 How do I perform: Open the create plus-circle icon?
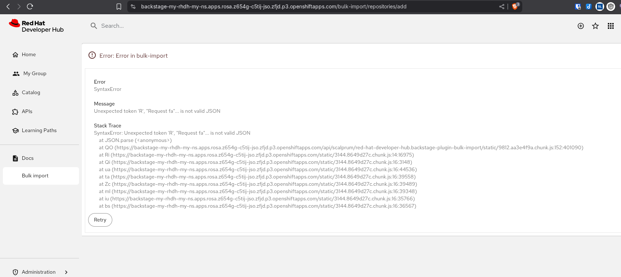click(x=581, y=26)
